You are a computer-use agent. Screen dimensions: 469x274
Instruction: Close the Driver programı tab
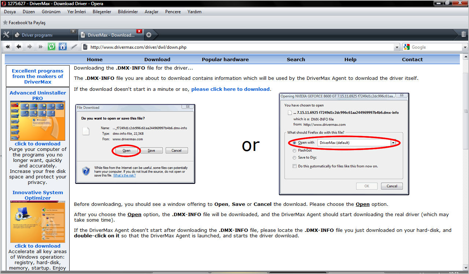point(73,31)
